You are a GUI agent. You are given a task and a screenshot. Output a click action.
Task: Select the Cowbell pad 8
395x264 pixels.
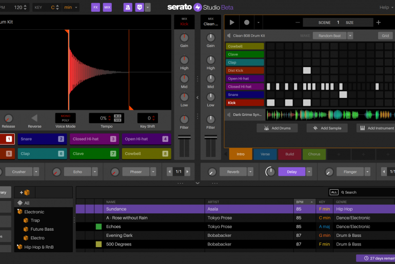146,153
